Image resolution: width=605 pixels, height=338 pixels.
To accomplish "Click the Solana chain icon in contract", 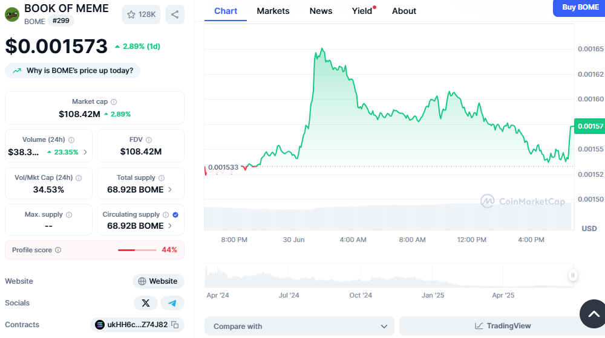I will (x=100, y=325).
